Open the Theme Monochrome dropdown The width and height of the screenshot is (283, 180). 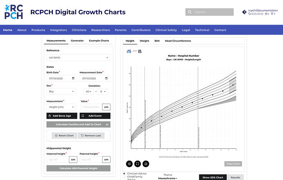click(167, 178)
